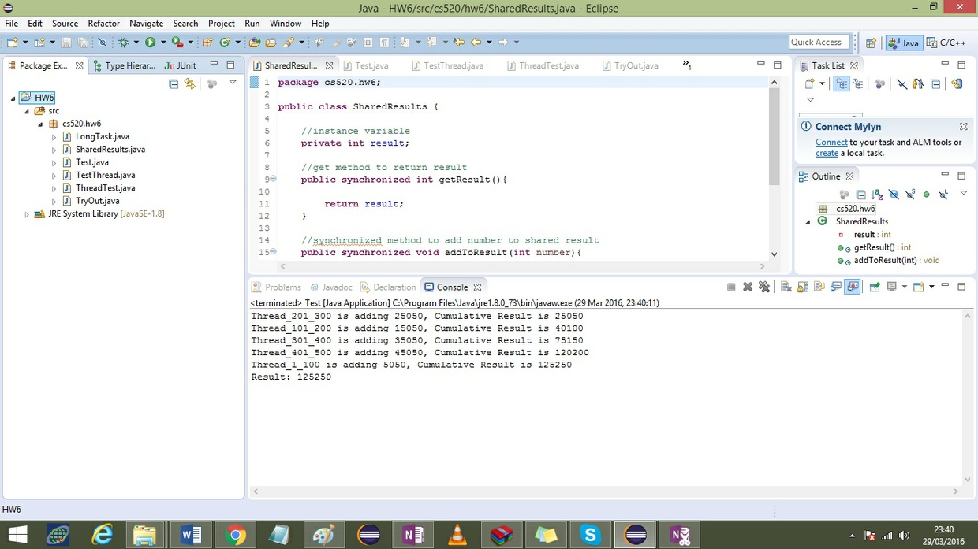Click the Connect link in Mylyn panel
978x549 pixels.
click(831, 143)
